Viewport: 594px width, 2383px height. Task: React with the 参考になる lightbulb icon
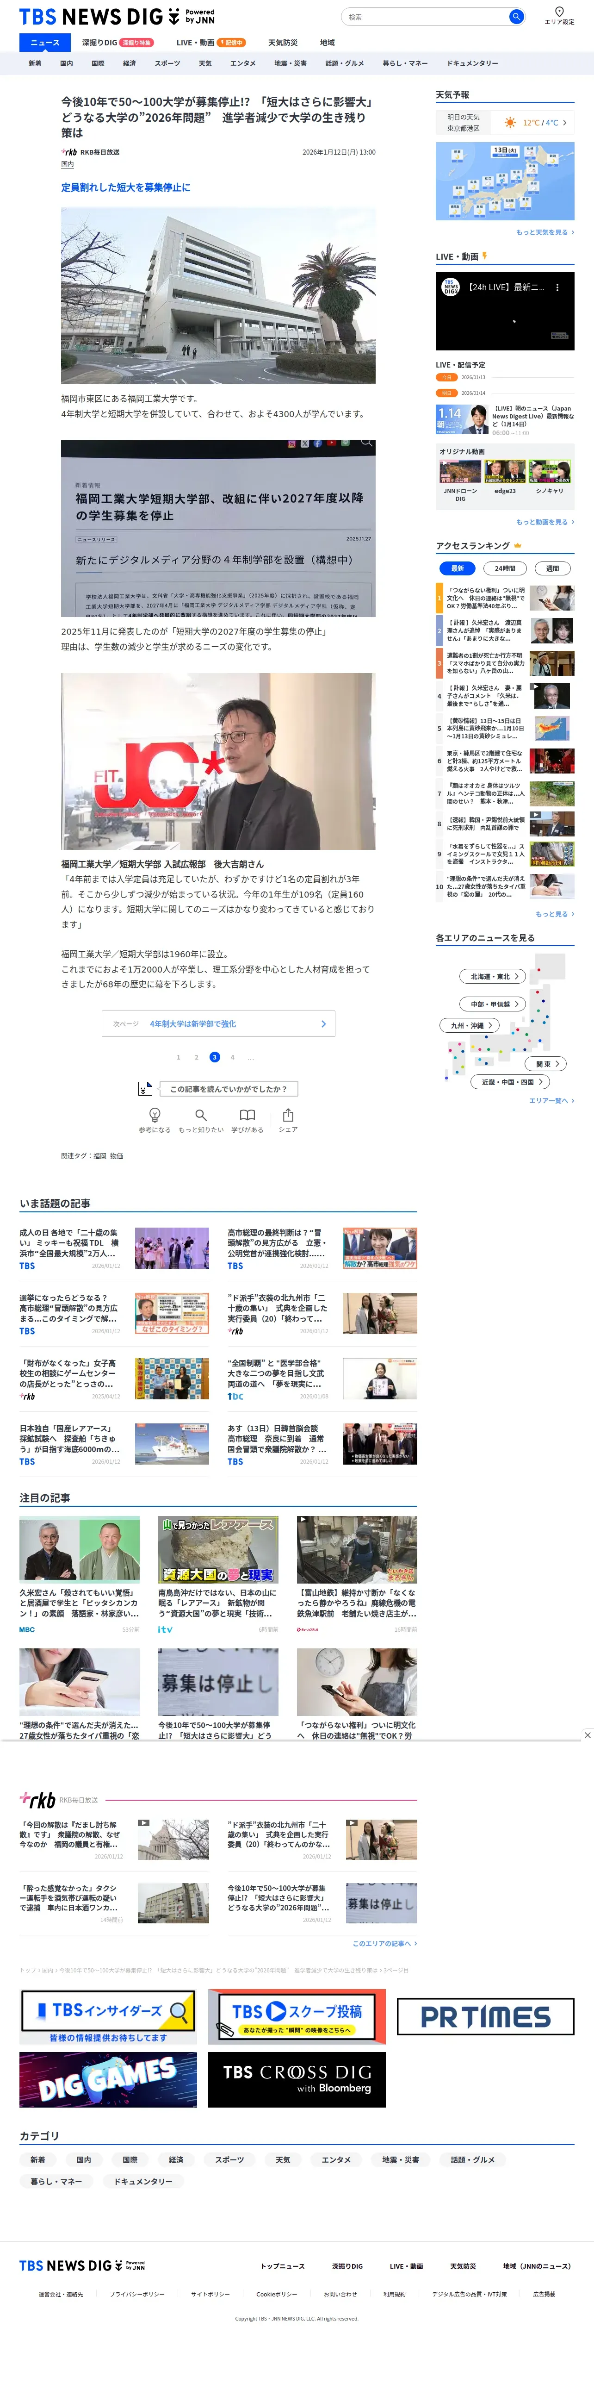coord(155,1115)
